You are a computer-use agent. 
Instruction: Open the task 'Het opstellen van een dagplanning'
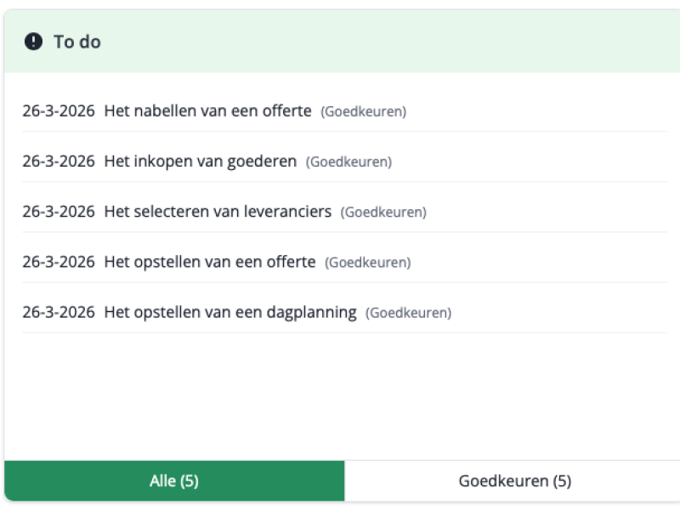pos(231,311)
